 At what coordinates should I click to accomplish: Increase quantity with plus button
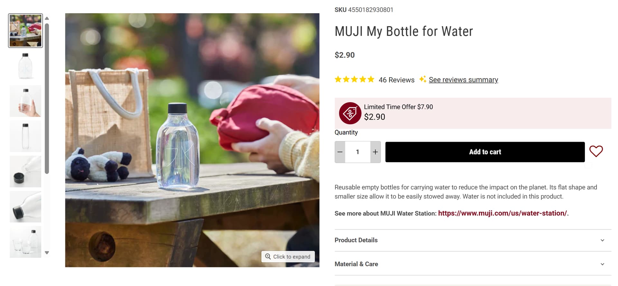[375, 152]
